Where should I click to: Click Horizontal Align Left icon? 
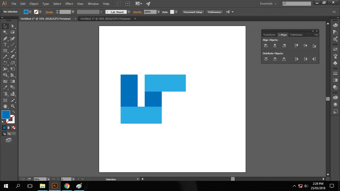coord(266,46)
